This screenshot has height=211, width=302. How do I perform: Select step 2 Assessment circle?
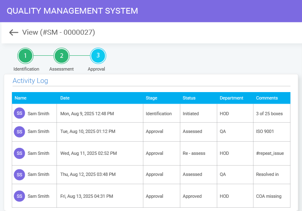(61, 56)
